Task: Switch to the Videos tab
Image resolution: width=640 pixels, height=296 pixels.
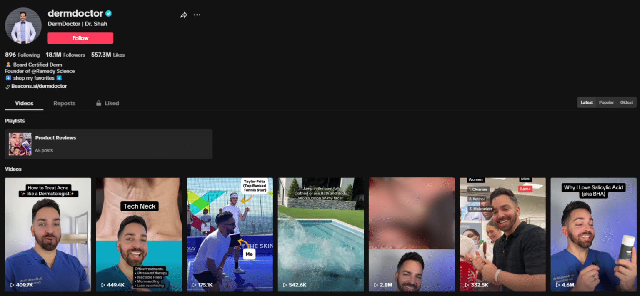Action: coord(24,103)
